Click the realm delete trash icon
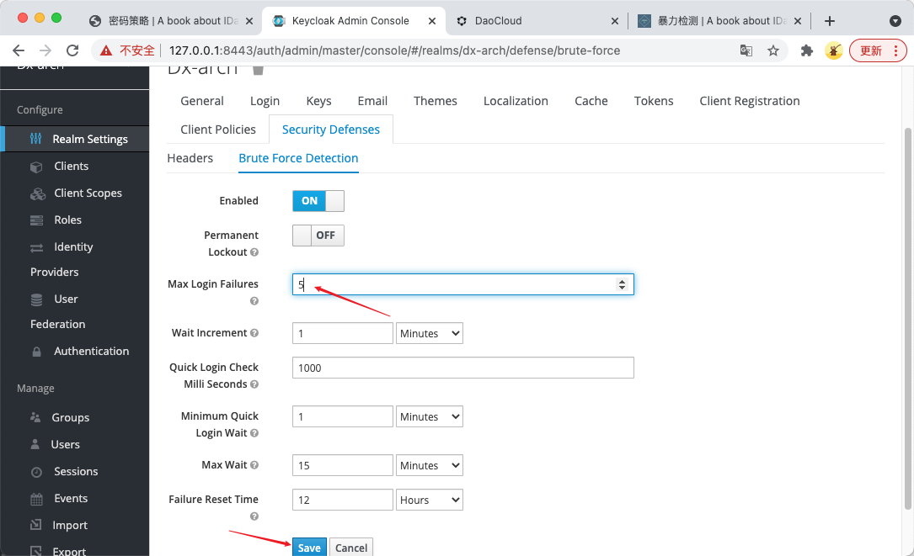The height and width of the screenshot is (556, 914). point(259,70)
